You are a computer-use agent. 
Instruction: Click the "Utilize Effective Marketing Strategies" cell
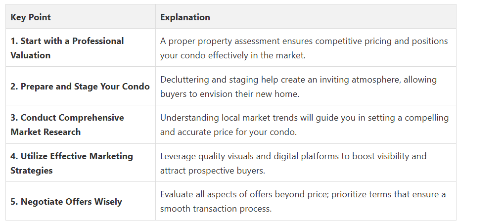pyautogui.click(x=72, y=163)
